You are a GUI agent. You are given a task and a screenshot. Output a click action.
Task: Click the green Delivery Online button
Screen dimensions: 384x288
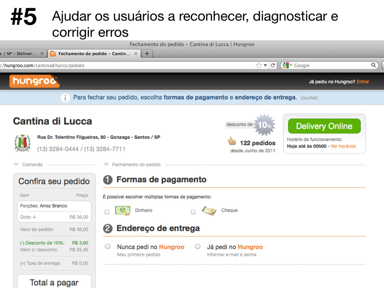(x=324, y=126)
